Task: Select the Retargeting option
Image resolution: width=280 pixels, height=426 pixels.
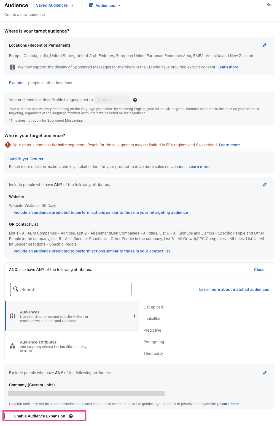Action: (x=154, y=342)
